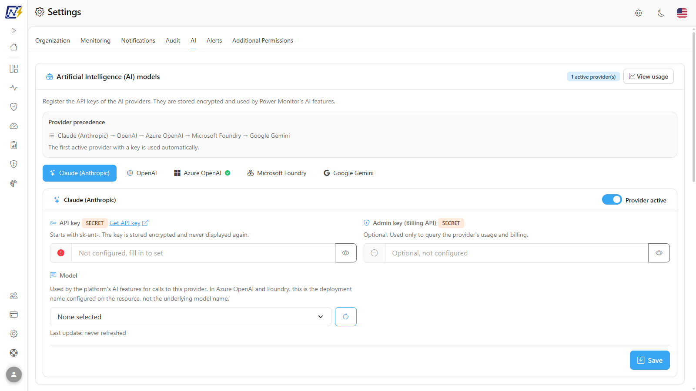Screen dimensions: 696x391
Task: Open the support lifebuoy icon in sidebar
Action: tap(14, 353)
